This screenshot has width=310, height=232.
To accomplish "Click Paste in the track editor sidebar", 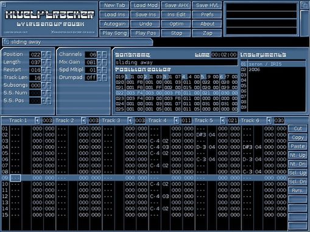I will tap(298, 146).
